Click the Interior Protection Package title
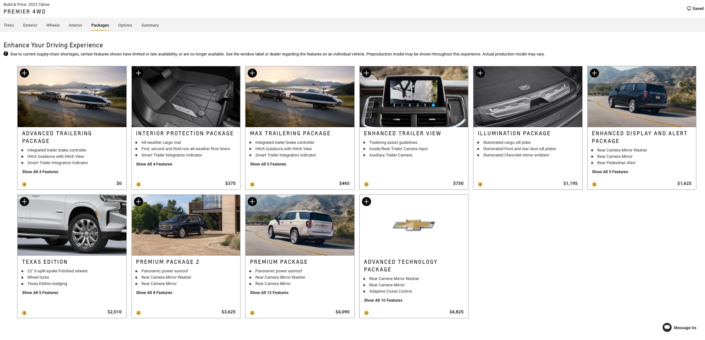The height and width of the screenshot is (340, 705). point(185,133)
